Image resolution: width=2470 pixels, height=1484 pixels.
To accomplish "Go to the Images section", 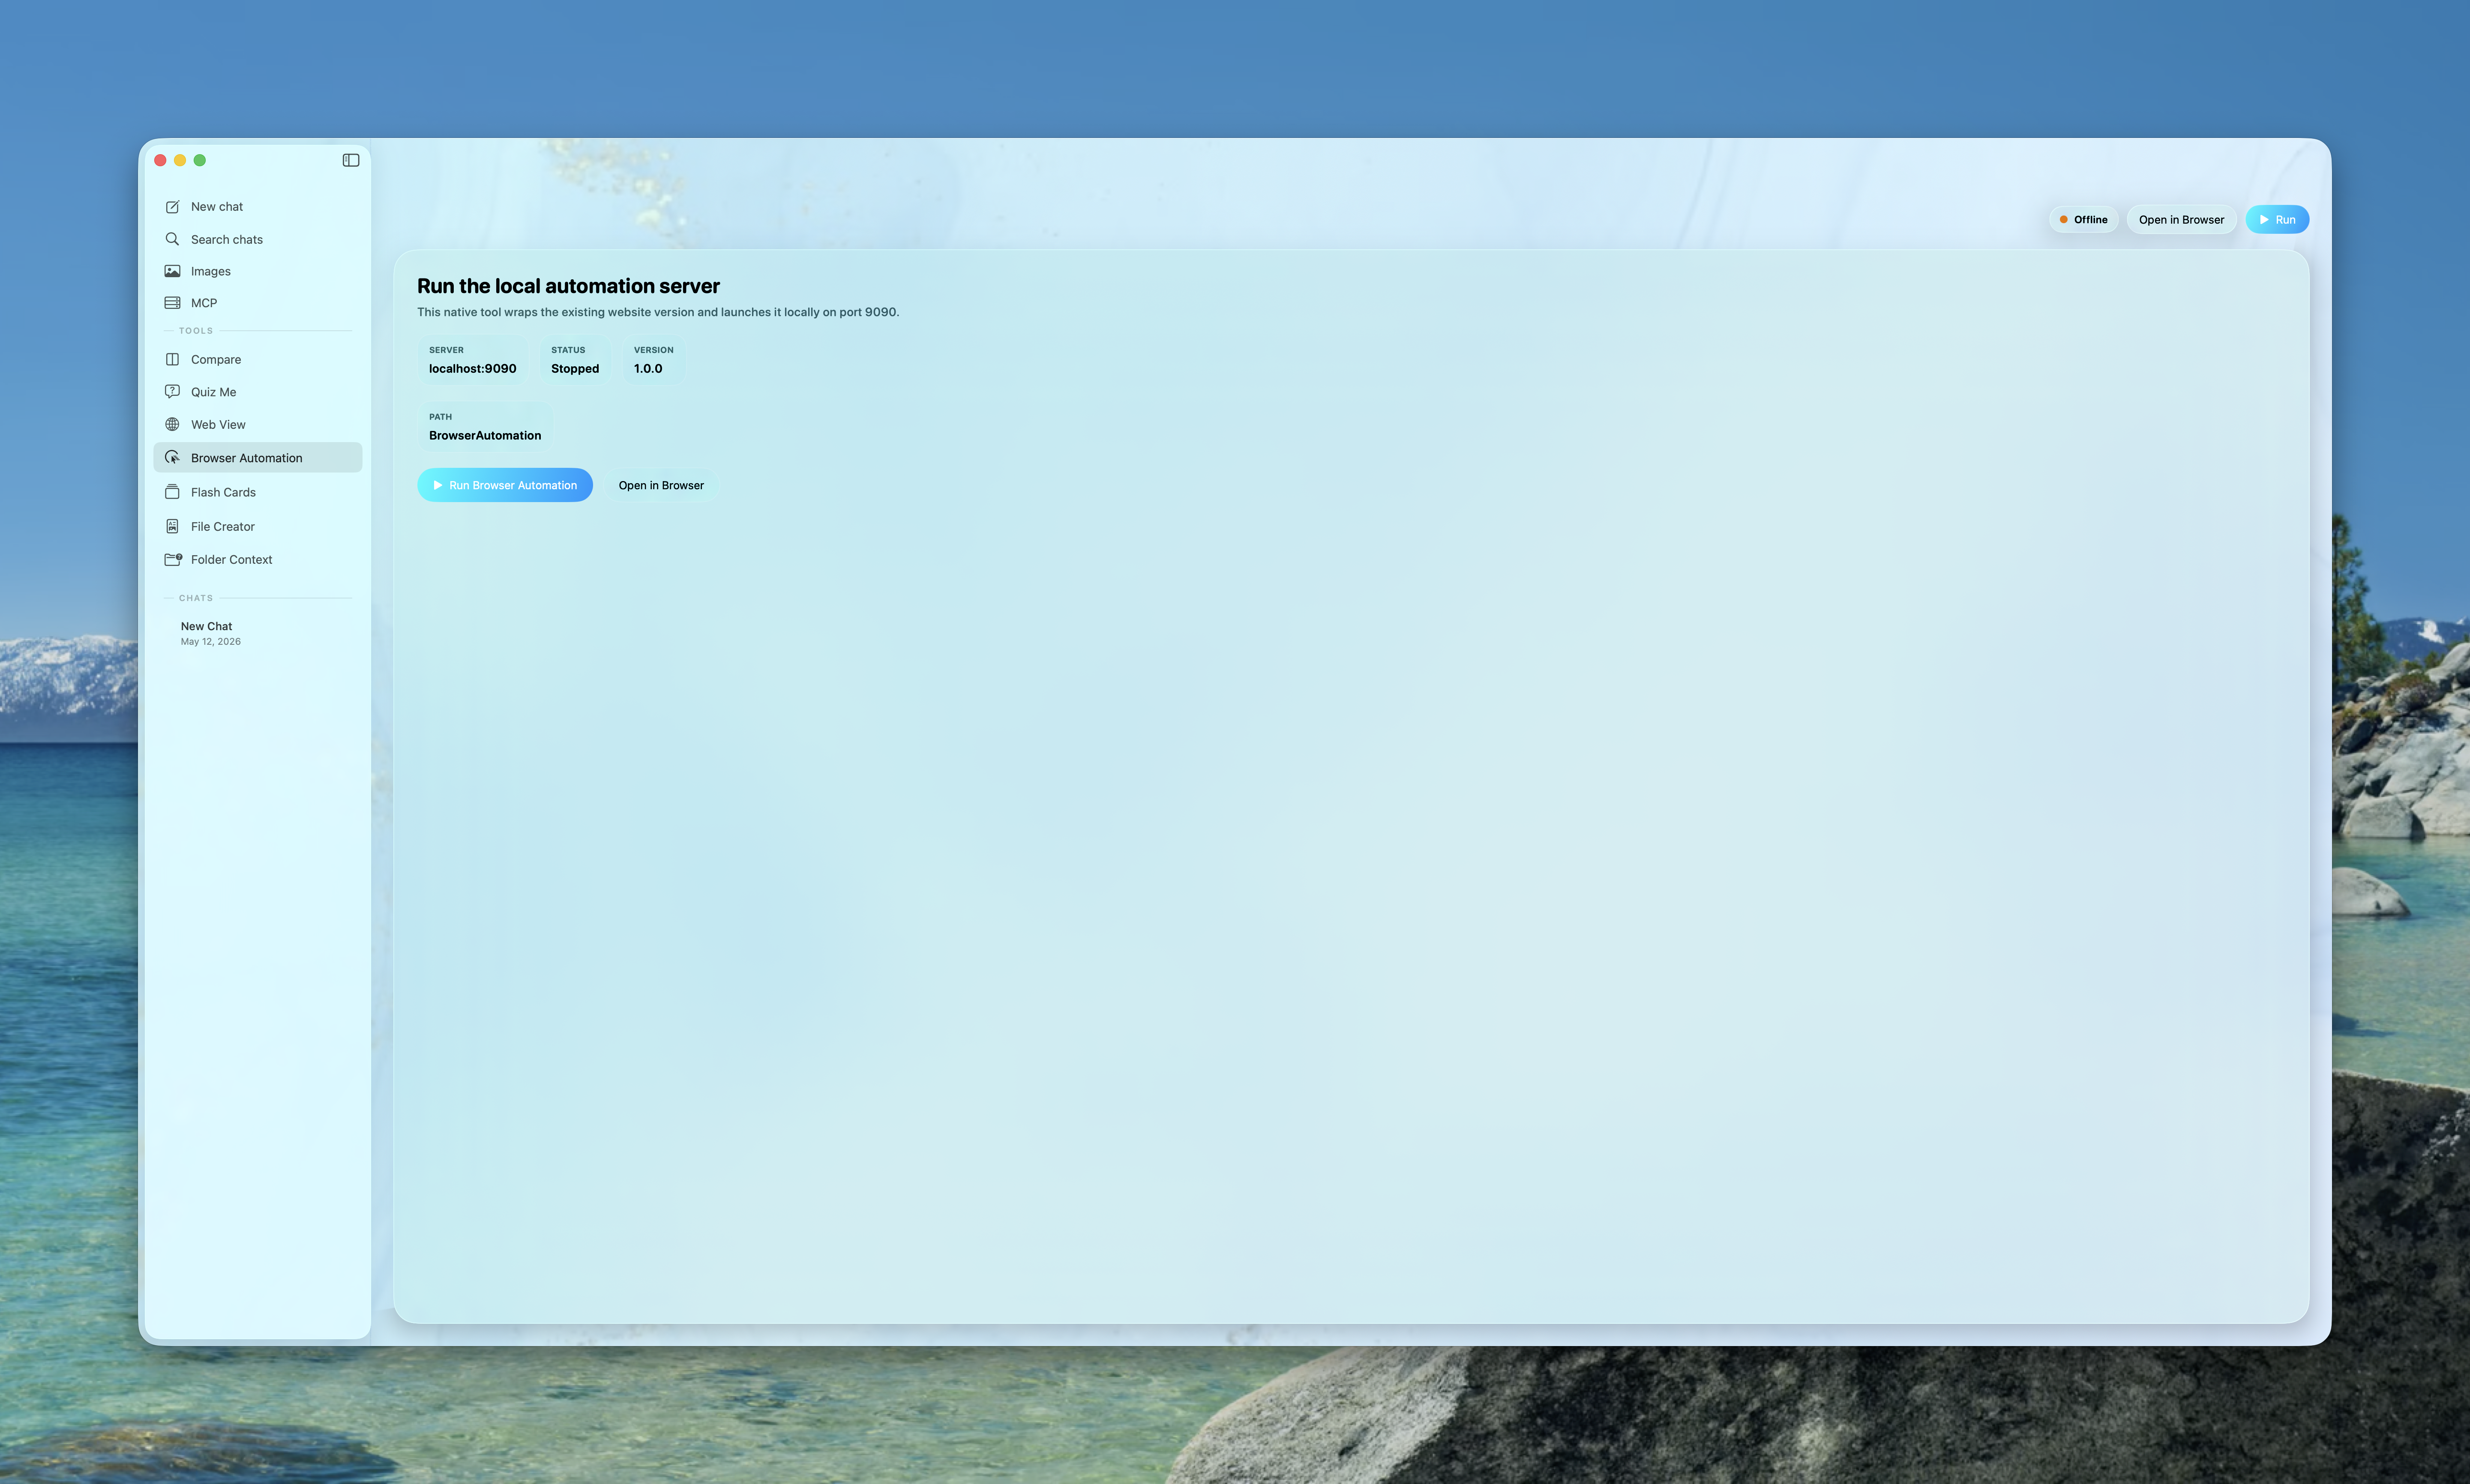I will click(x=258, y=271).
